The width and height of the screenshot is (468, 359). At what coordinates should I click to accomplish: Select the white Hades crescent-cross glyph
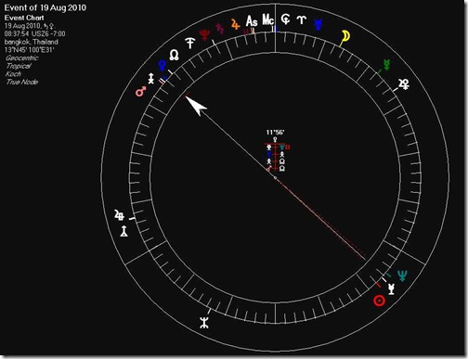285,19
